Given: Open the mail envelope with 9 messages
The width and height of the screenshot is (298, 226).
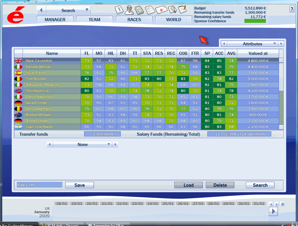Looking at the screenshot, I should 161,10.
